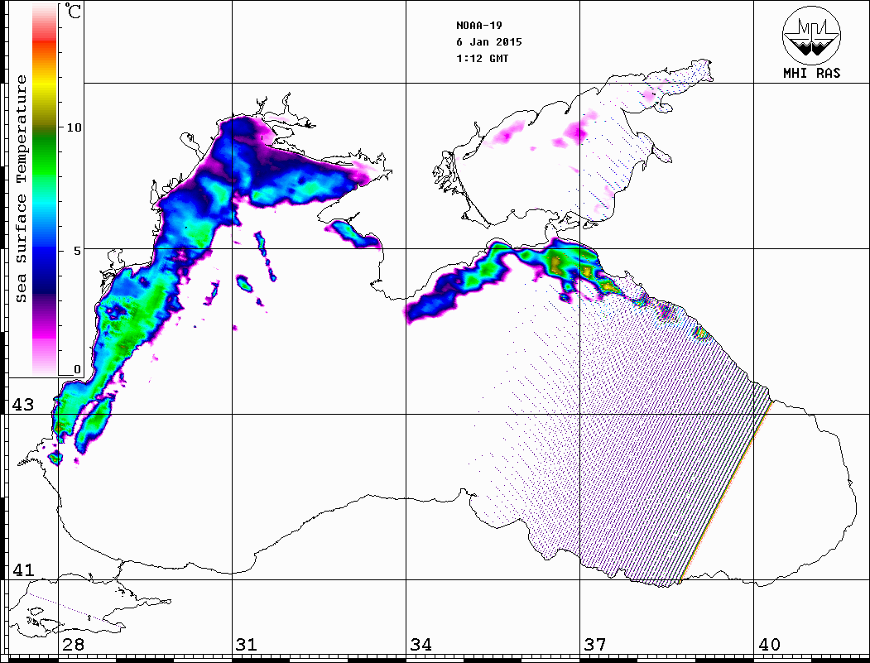Click the latitude label 41
Screen dimensions: 870x663
pos(22,570)
